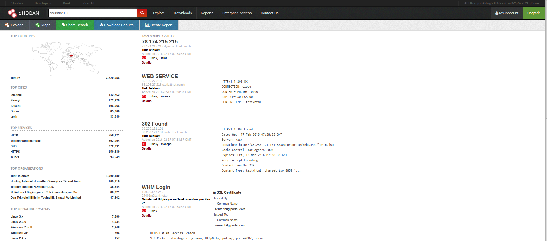Viewport: 547px width, 241px height.
Task: Open Contact Us page
Action: point(270,13)
